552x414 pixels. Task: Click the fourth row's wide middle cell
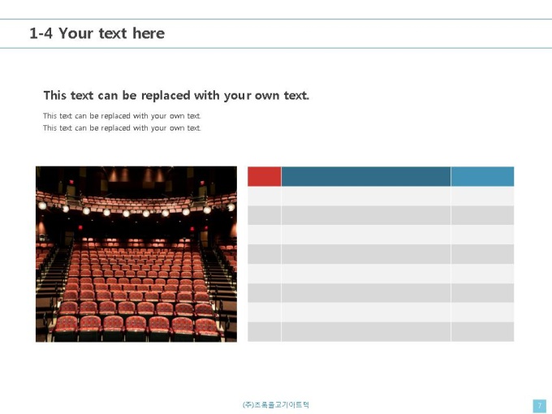click(366, 254)
